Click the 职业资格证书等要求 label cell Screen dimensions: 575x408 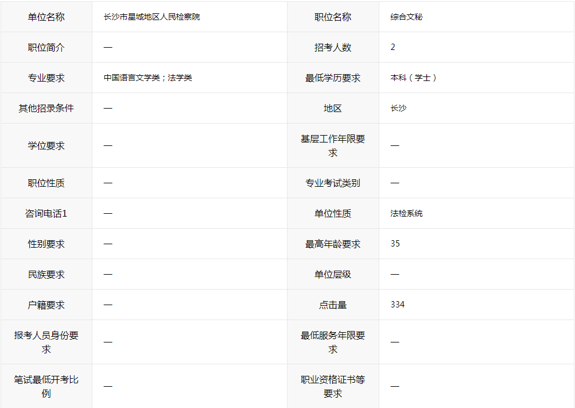(x=333, y=386)
